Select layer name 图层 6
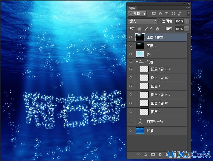 coord(151,46)
